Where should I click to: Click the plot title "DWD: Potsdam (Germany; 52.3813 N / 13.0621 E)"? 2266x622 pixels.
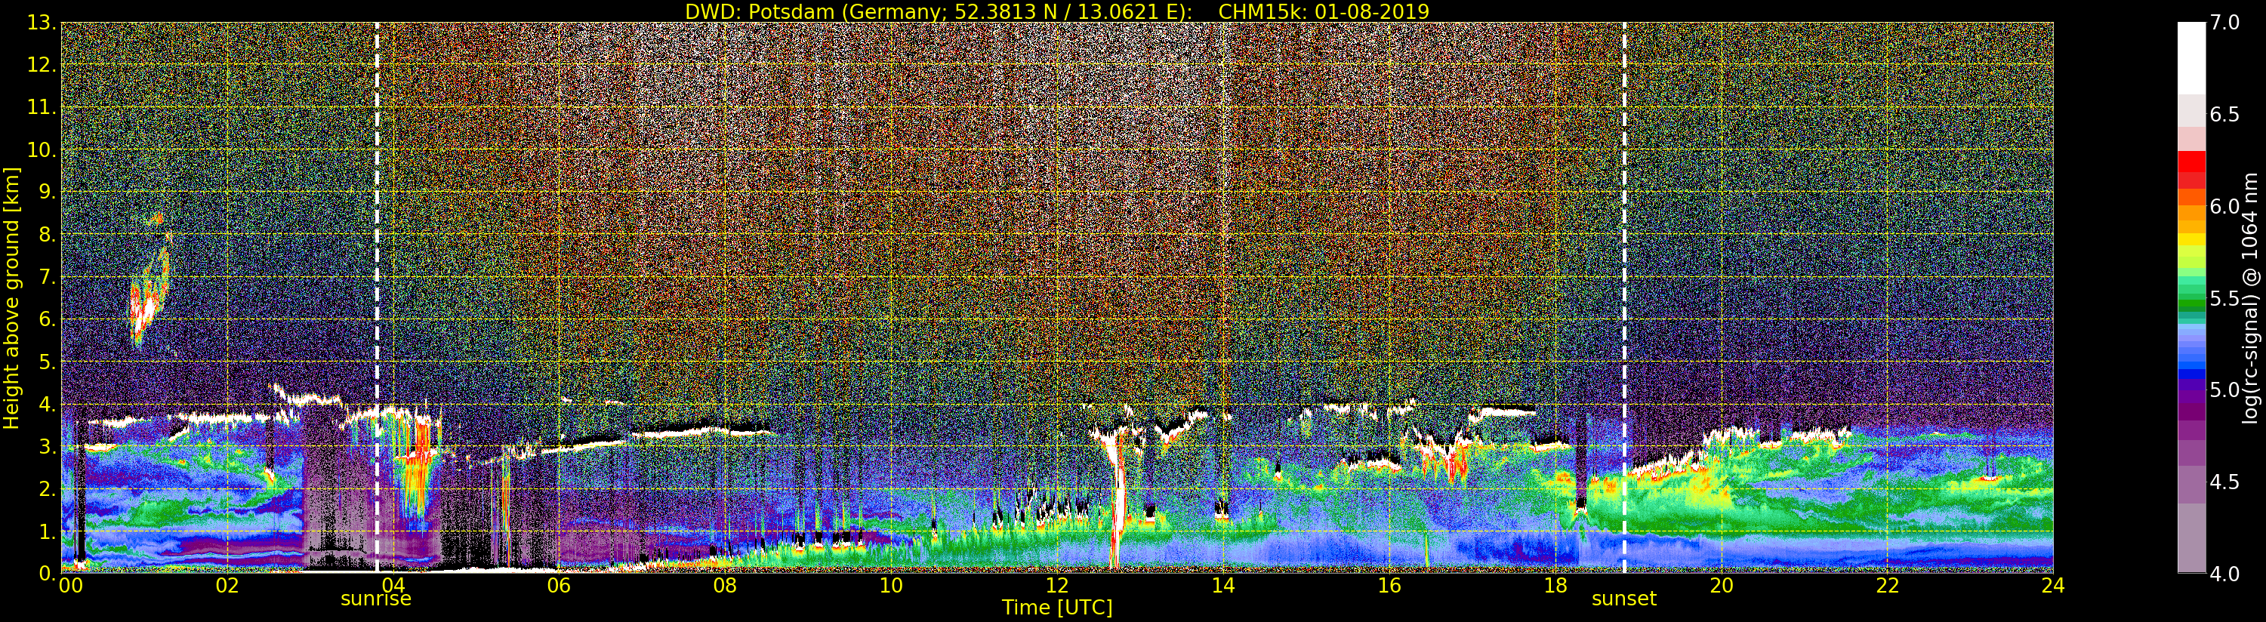coord(939,11)
